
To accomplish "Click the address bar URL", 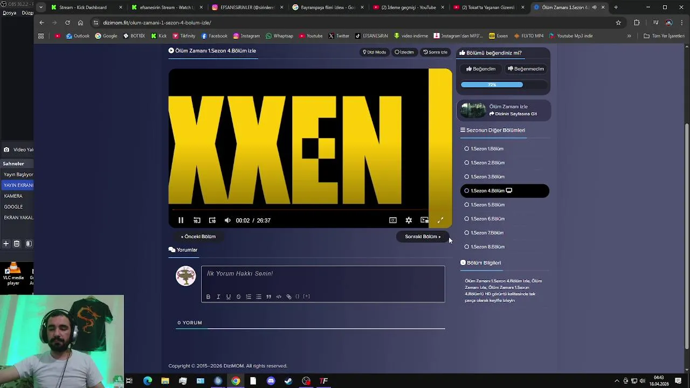I will tap(157, 23).
